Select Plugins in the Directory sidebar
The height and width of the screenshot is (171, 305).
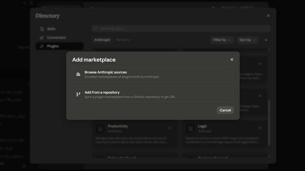pos(60,46)
